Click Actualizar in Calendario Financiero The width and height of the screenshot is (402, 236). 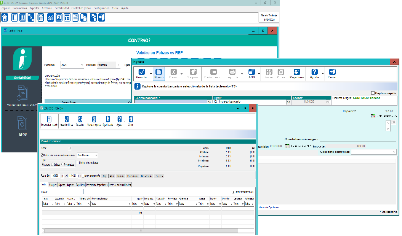[x=80, y=121]
